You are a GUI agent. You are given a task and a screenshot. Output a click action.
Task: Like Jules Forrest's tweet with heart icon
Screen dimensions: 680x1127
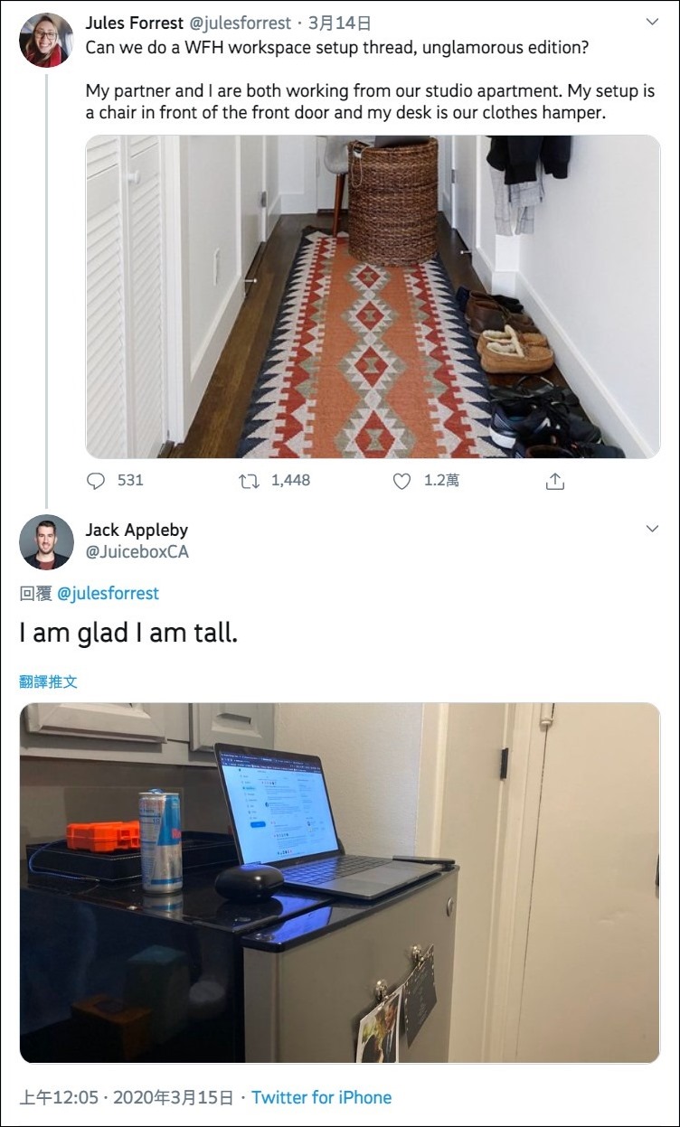[402, 482]
